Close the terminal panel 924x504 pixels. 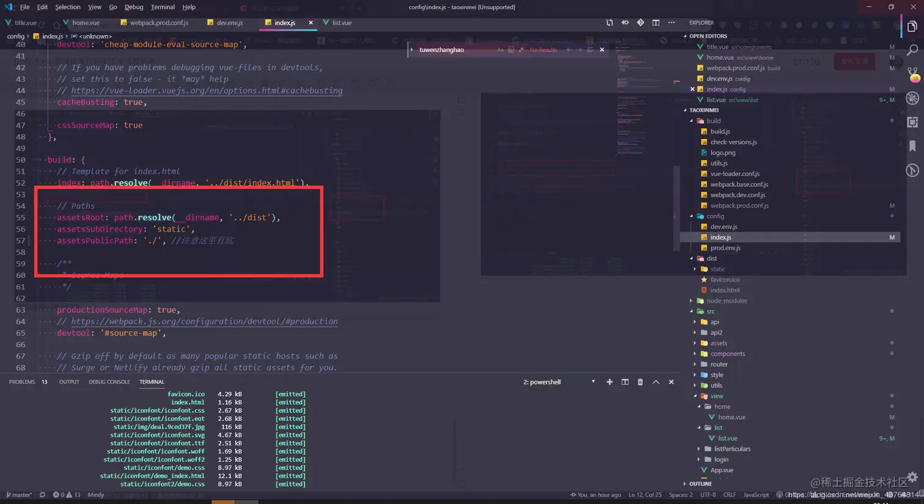point(671,382)
